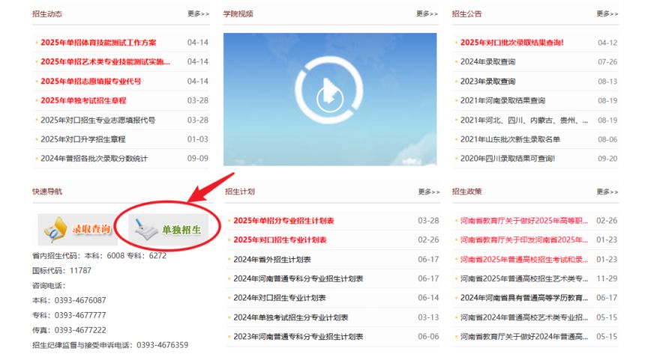This screenshot has width=648, height=360.
Task: Open 2024年普招各批次录取分数统计
Action: click(94, 159)
